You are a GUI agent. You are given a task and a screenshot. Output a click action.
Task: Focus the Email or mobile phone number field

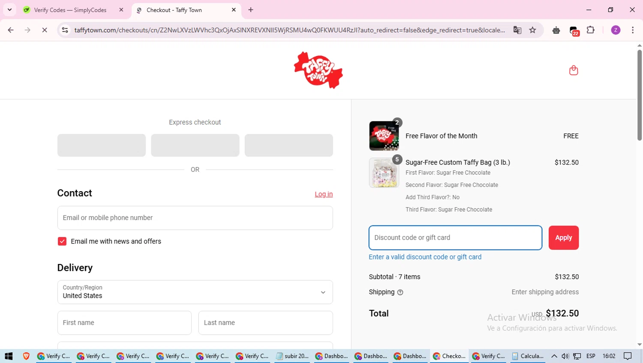195,218
